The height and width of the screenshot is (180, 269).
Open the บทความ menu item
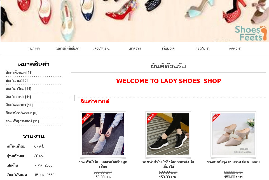point(135,48)
